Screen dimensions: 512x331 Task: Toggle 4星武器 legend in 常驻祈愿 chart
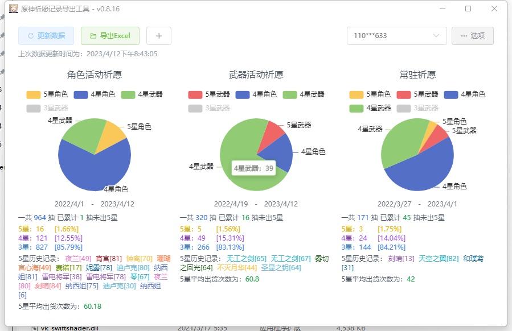(370, 108)
